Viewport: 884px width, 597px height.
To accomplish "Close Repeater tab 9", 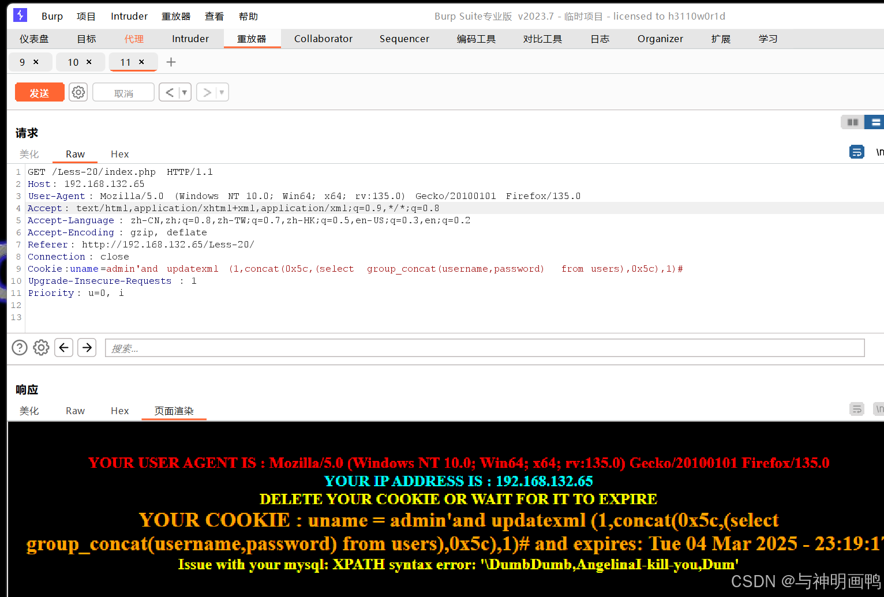I will point(36,62).
